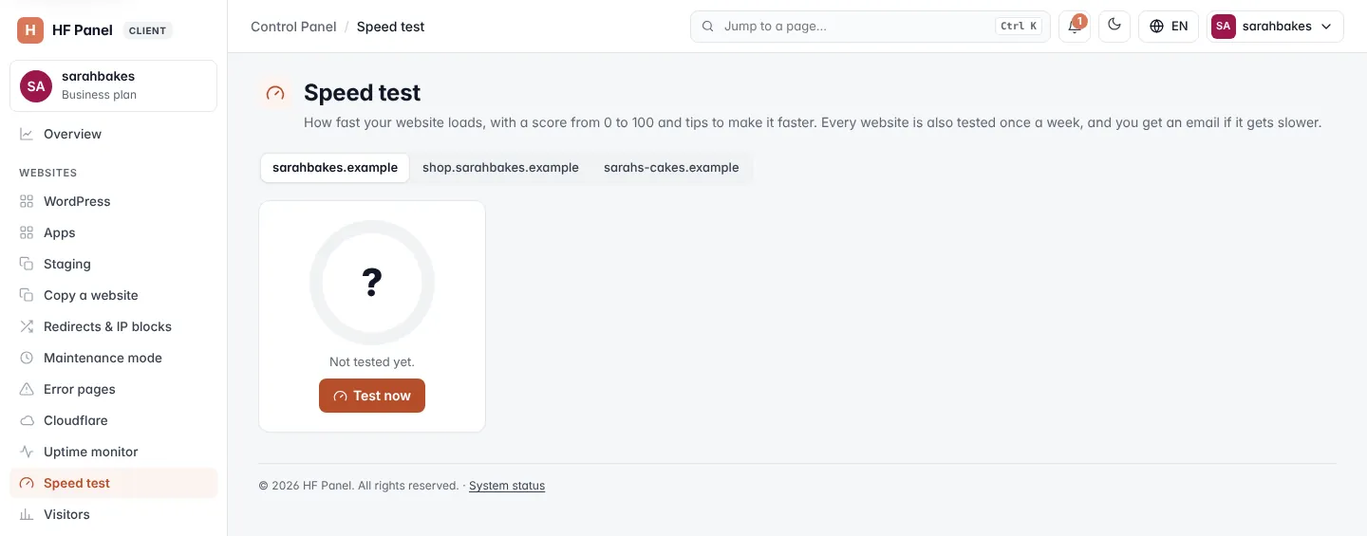This screenshot has height=536, width=1367.
Task: Go to Uptime monitor
Action: (x=114, y=452)
